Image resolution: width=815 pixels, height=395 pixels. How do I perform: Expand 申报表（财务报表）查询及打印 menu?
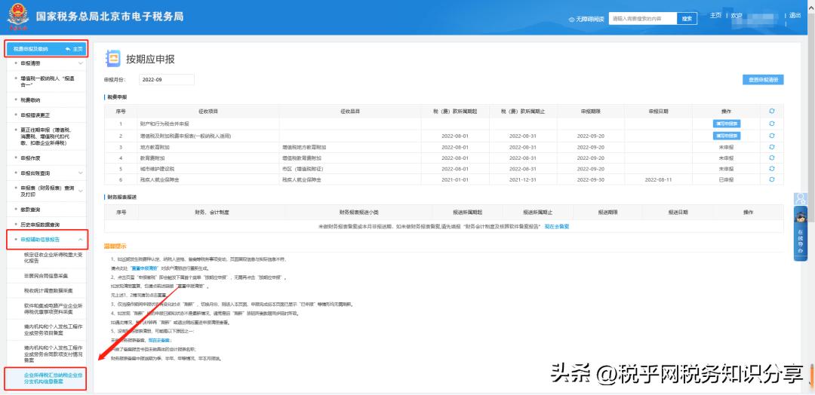coord(81,191)
